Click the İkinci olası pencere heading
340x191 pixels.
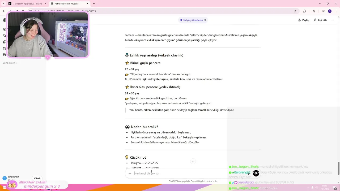155,87
